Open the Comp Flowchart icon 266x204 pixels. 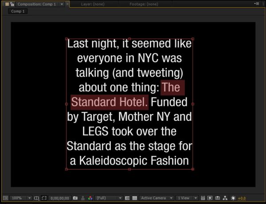225,198
